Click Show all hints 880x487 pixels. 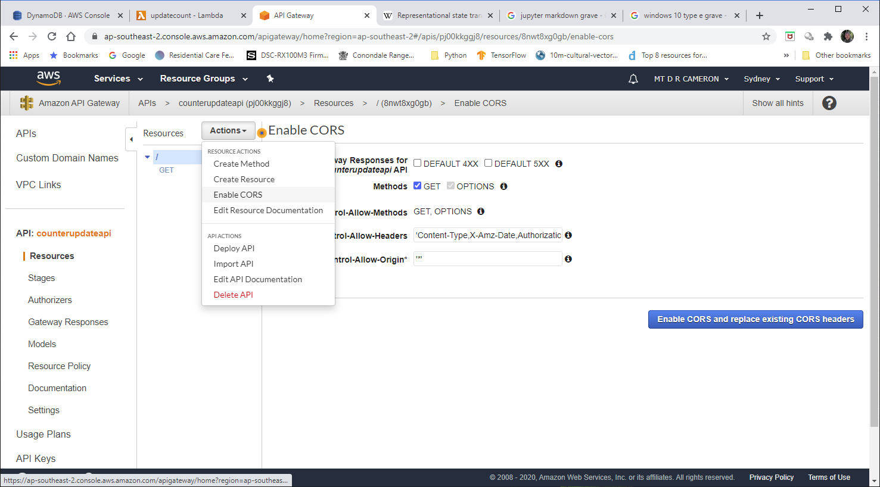778,103
